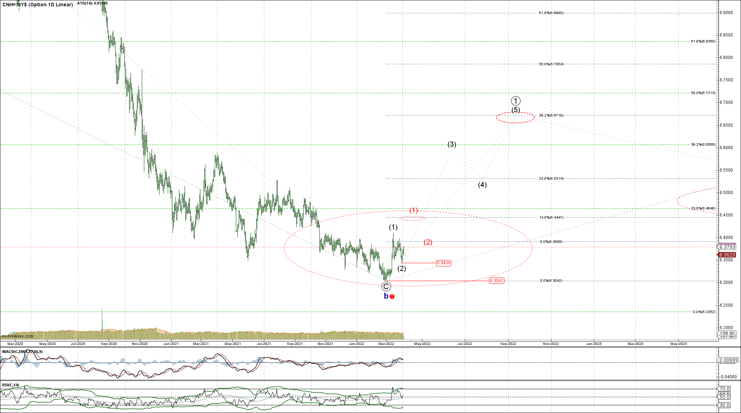The height and width of the screenshot is (413, 741).
Task: Click the CNH=:NY$ chart title
Action: coord(38,5)
